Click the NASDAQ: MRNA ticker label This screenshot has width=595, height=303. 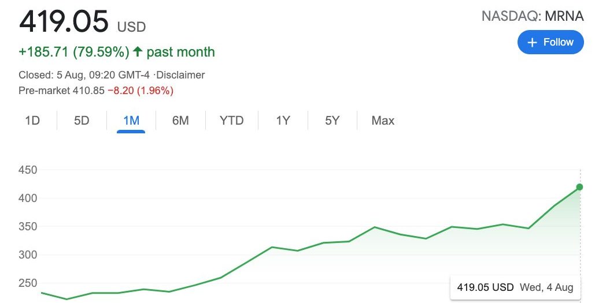(x=533, y=17)
